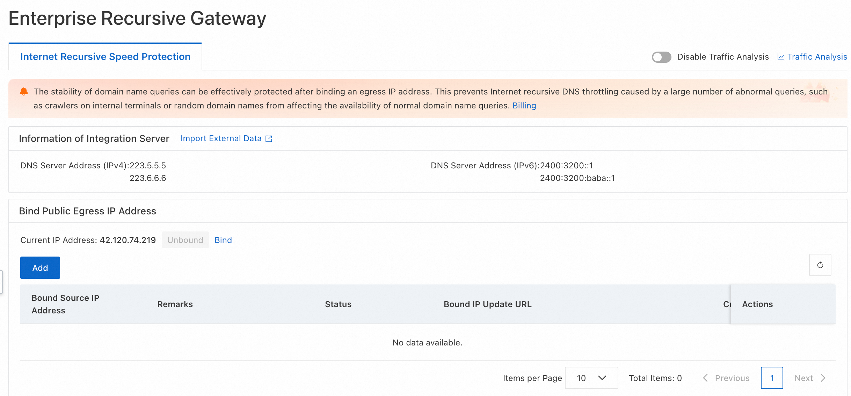Click the Status column header
Viewport: 851px width, 396px height.
(x=338, y=304)
